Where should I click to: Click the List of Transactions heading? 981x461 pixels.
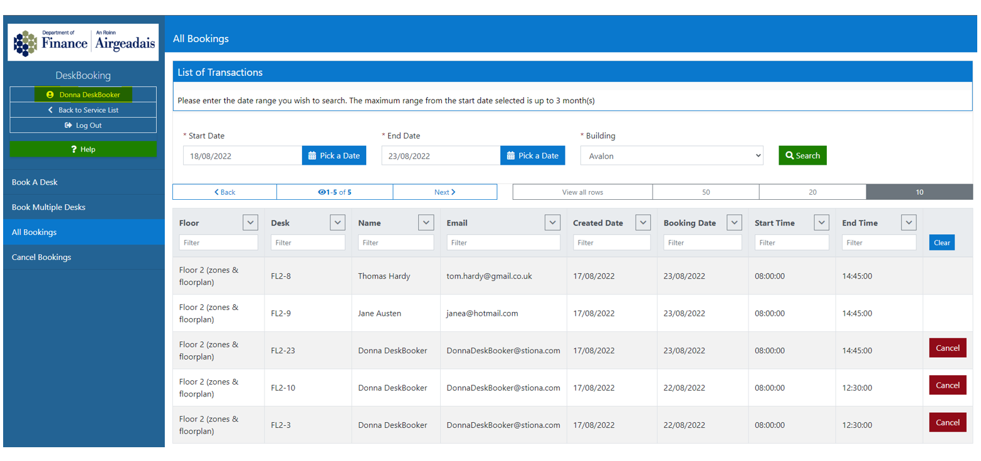point(220,72)
